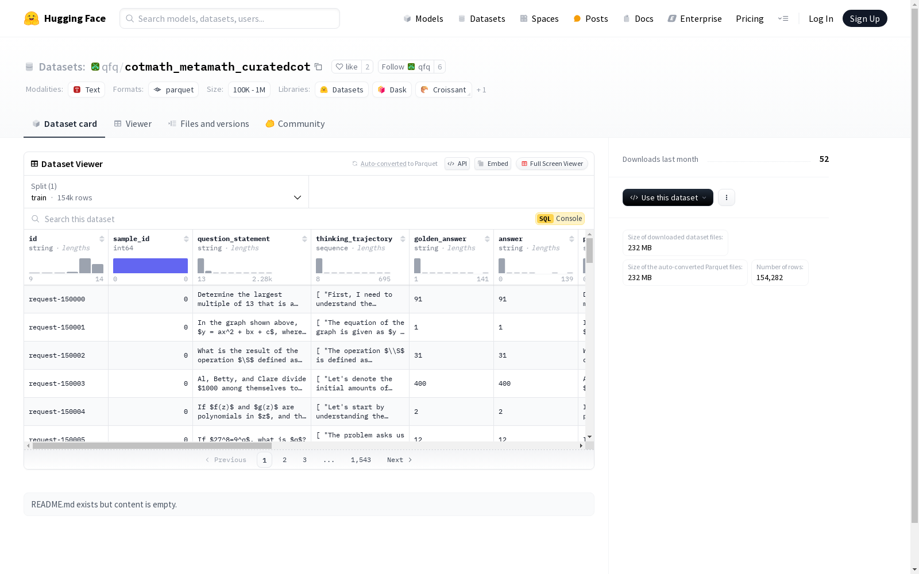Viewport: 919px width, 574px height.
Task: Open Posts in the top navigation
Action: 591,18
